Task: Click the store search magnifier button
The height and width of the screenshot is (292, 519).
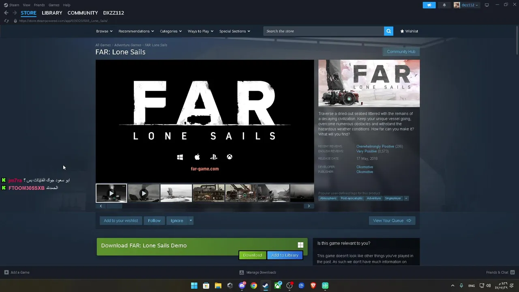Action: pos(388,31)
